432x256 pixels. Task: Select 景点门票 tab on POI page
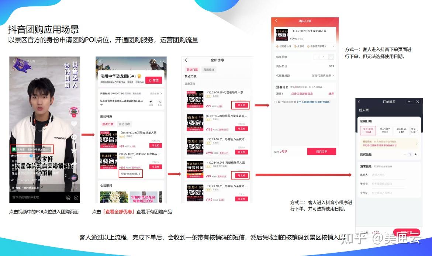108,124
